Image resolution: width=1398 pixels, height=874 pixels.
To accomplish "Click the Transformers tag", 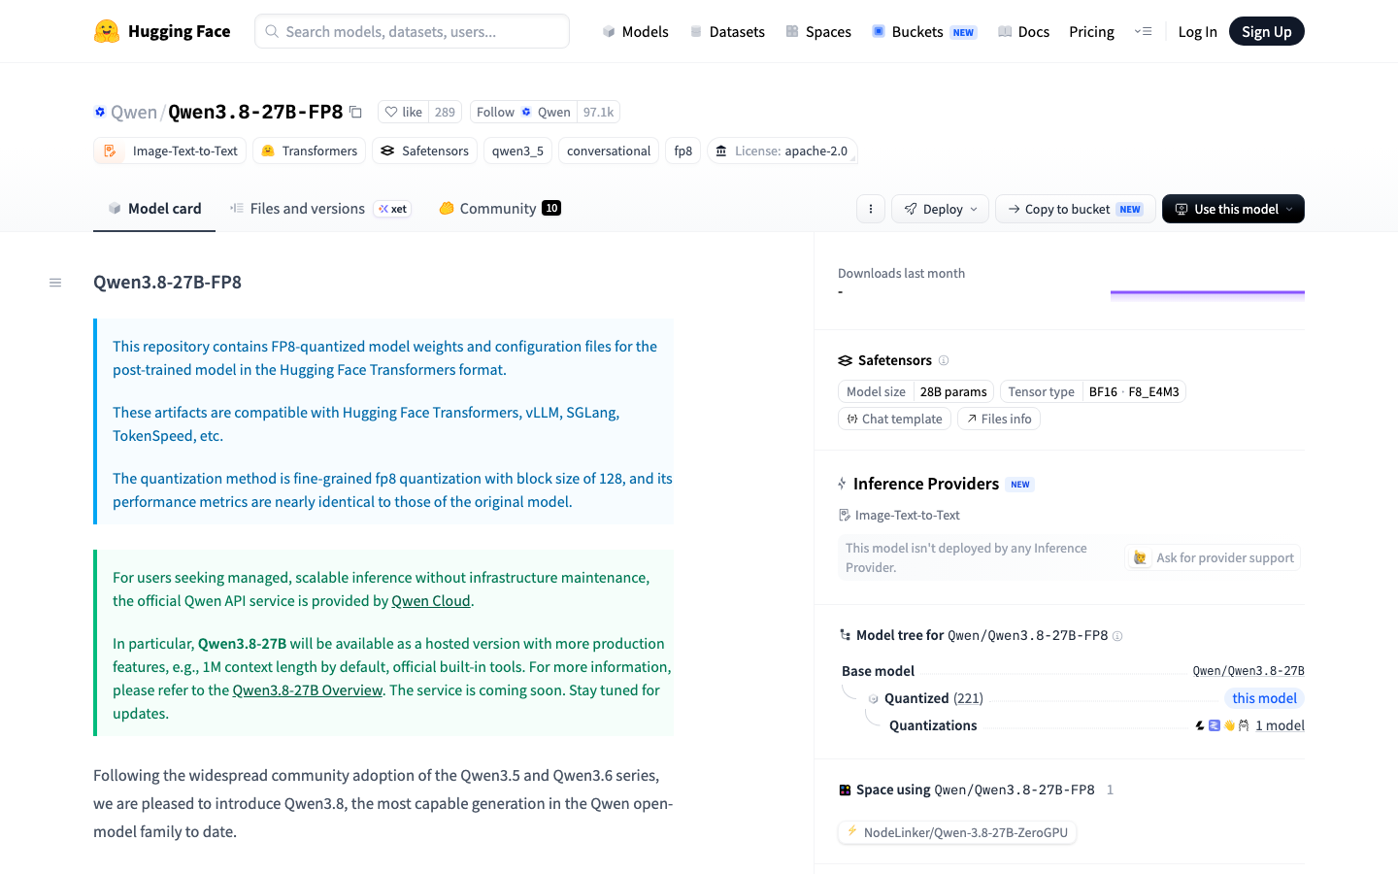I will [x=309, y=151].
